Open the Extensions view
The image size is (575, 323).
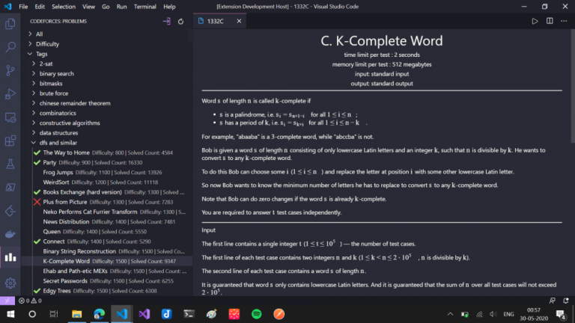coord(10,141)
